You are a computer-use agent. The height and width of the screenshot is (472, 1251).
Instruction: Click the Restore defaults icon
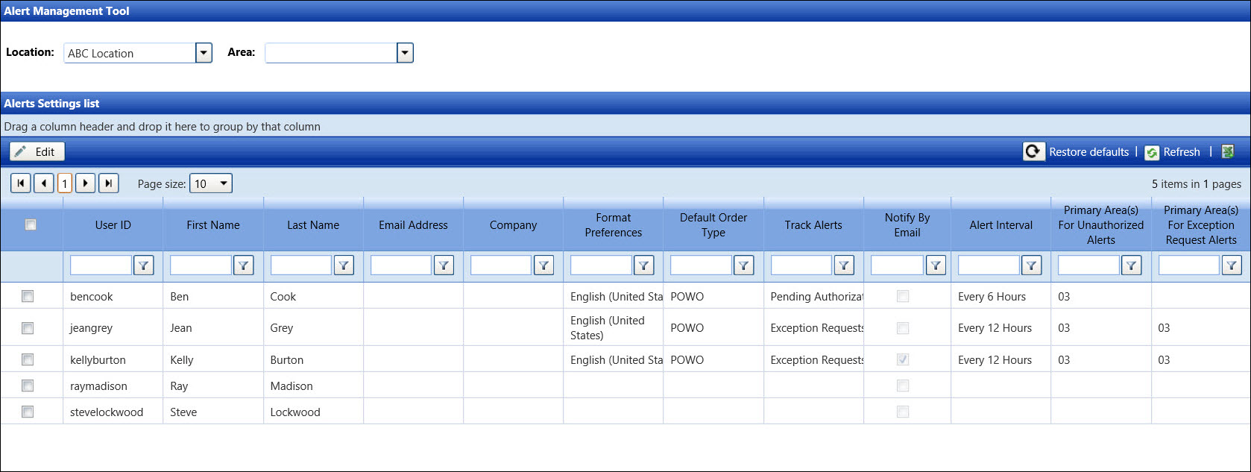(x=1033, y=152)
